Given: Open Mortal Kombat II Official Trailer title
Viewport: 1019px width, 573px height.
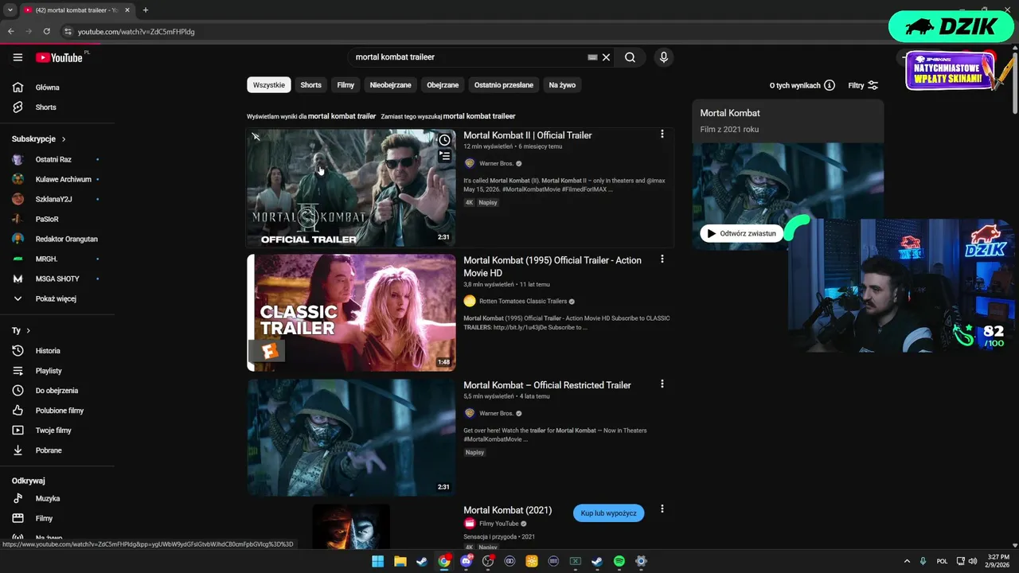Looking at the screenshot, I should (528, 135).
